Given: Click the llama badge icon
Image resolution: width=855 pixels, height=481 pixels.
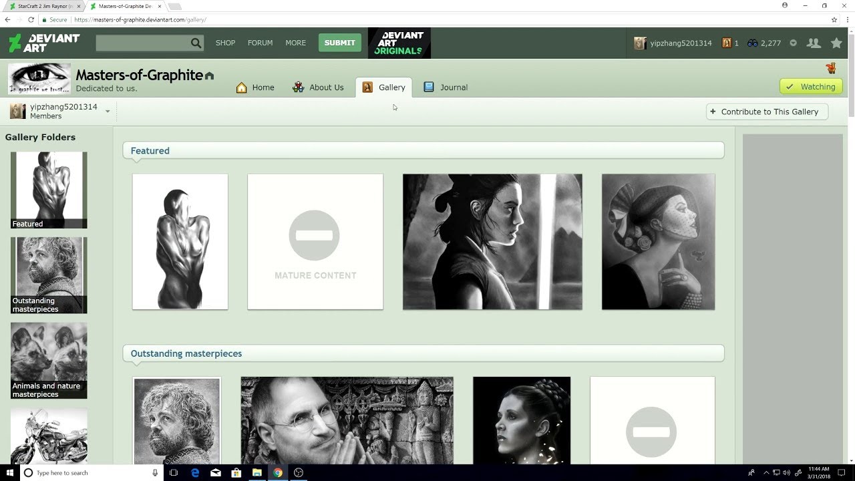Looking at the screenshot, I should pos(831,68).
